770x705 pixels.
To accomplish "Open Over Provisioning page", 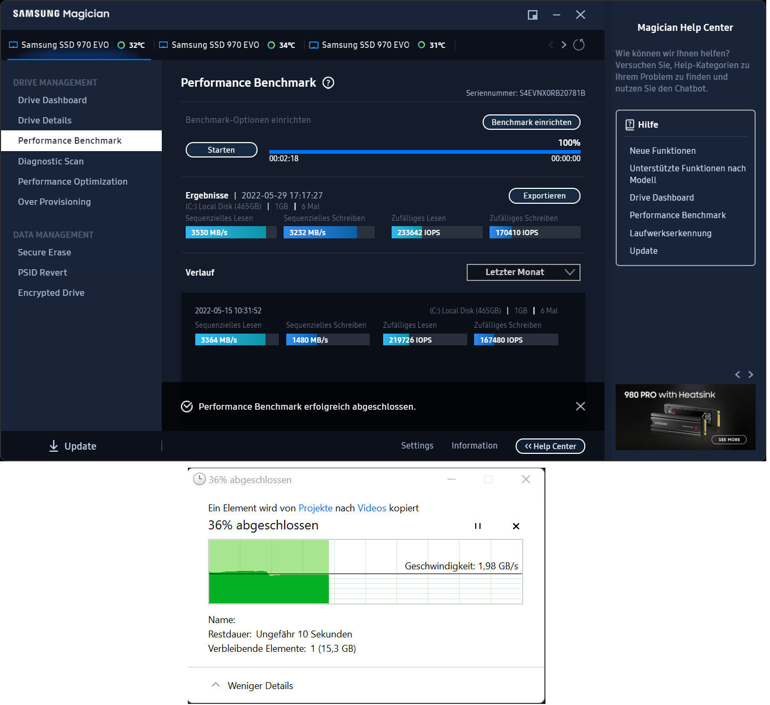I will (54, 202).
